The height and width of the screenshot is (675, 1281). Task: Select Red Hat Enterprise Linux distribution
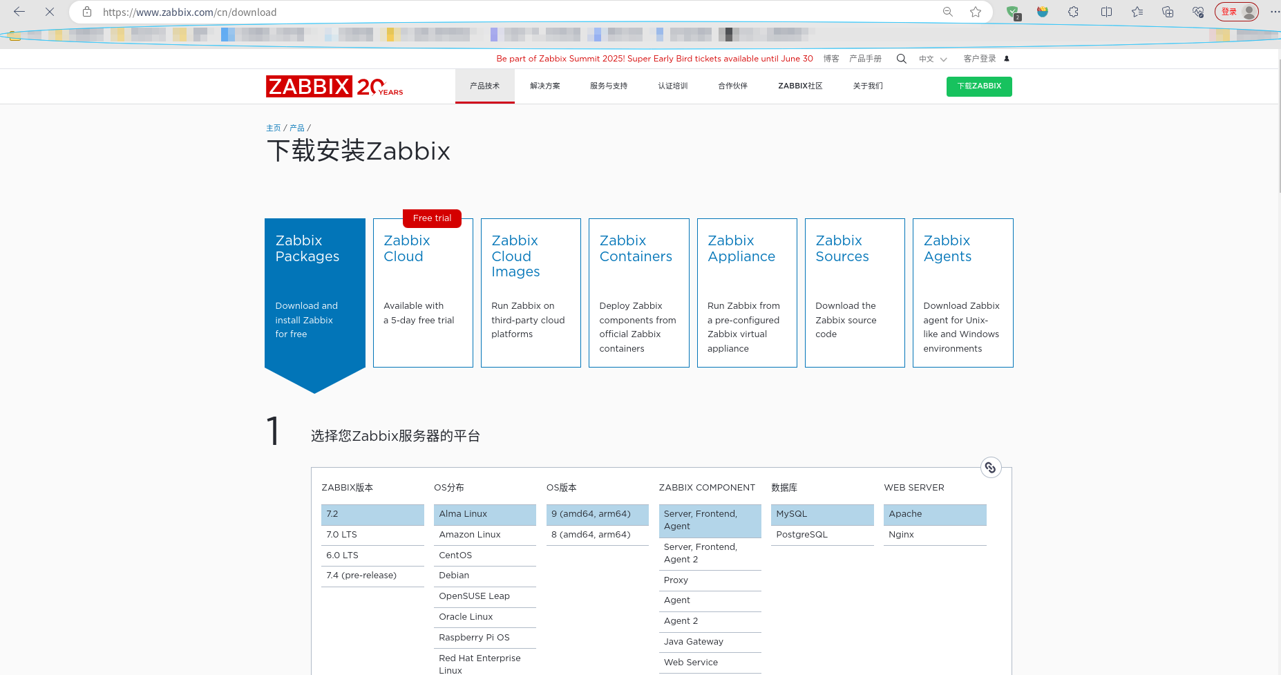[485, 663]
